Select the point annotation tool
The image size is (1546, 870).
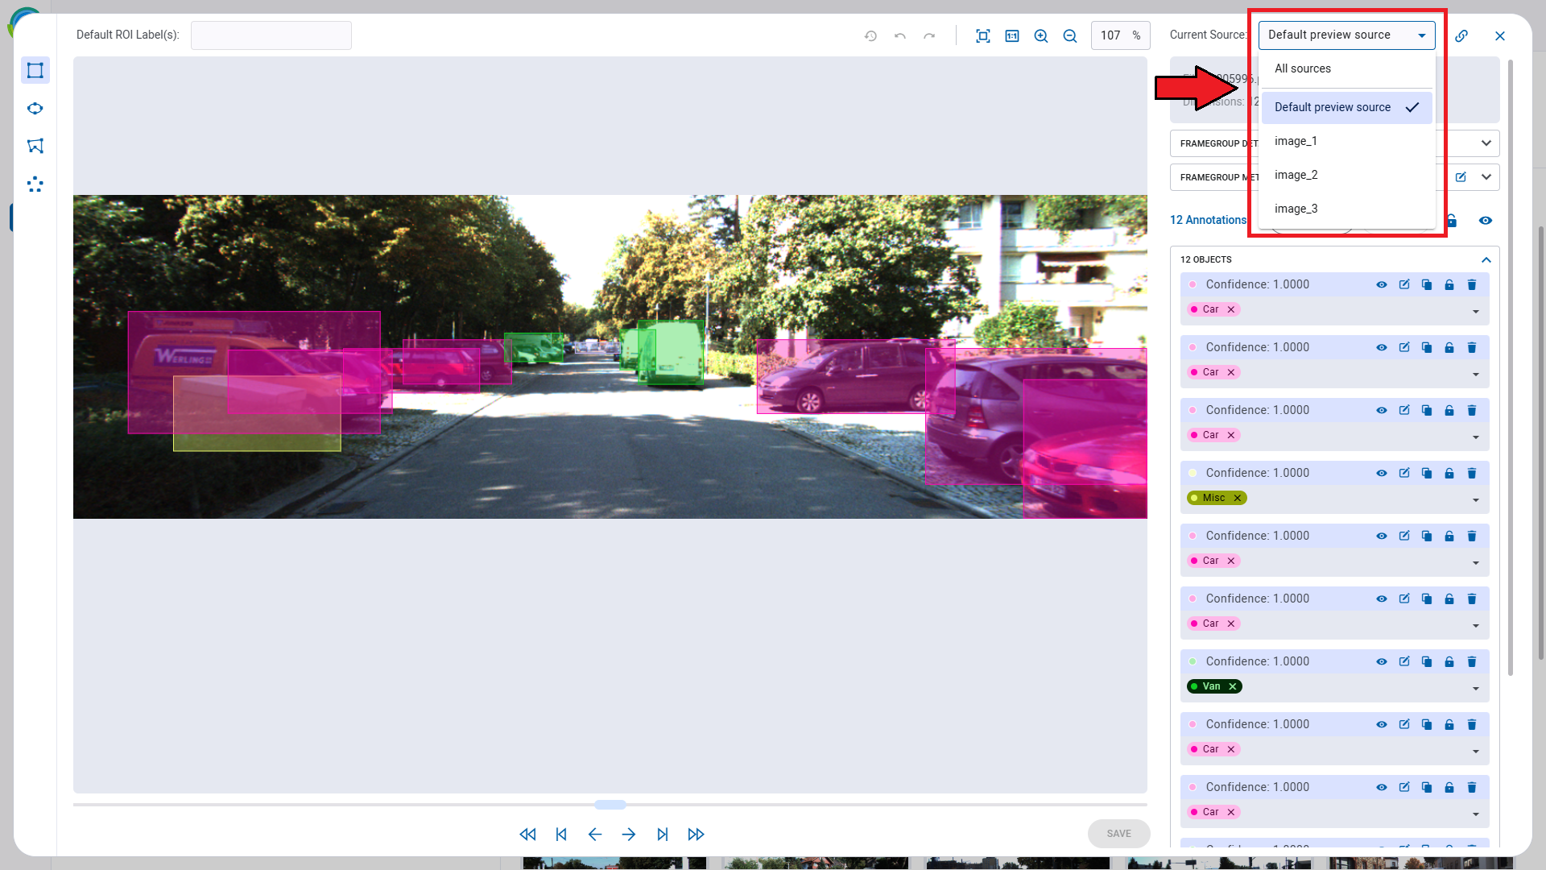[35, 184]
